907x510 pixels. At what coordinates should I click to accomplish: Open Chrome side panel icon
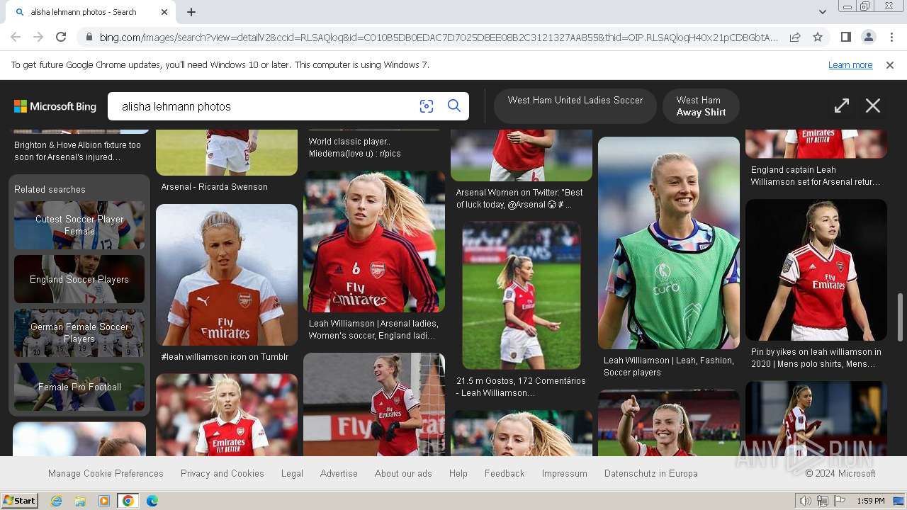pyautogui.click(x=845, y=37)
